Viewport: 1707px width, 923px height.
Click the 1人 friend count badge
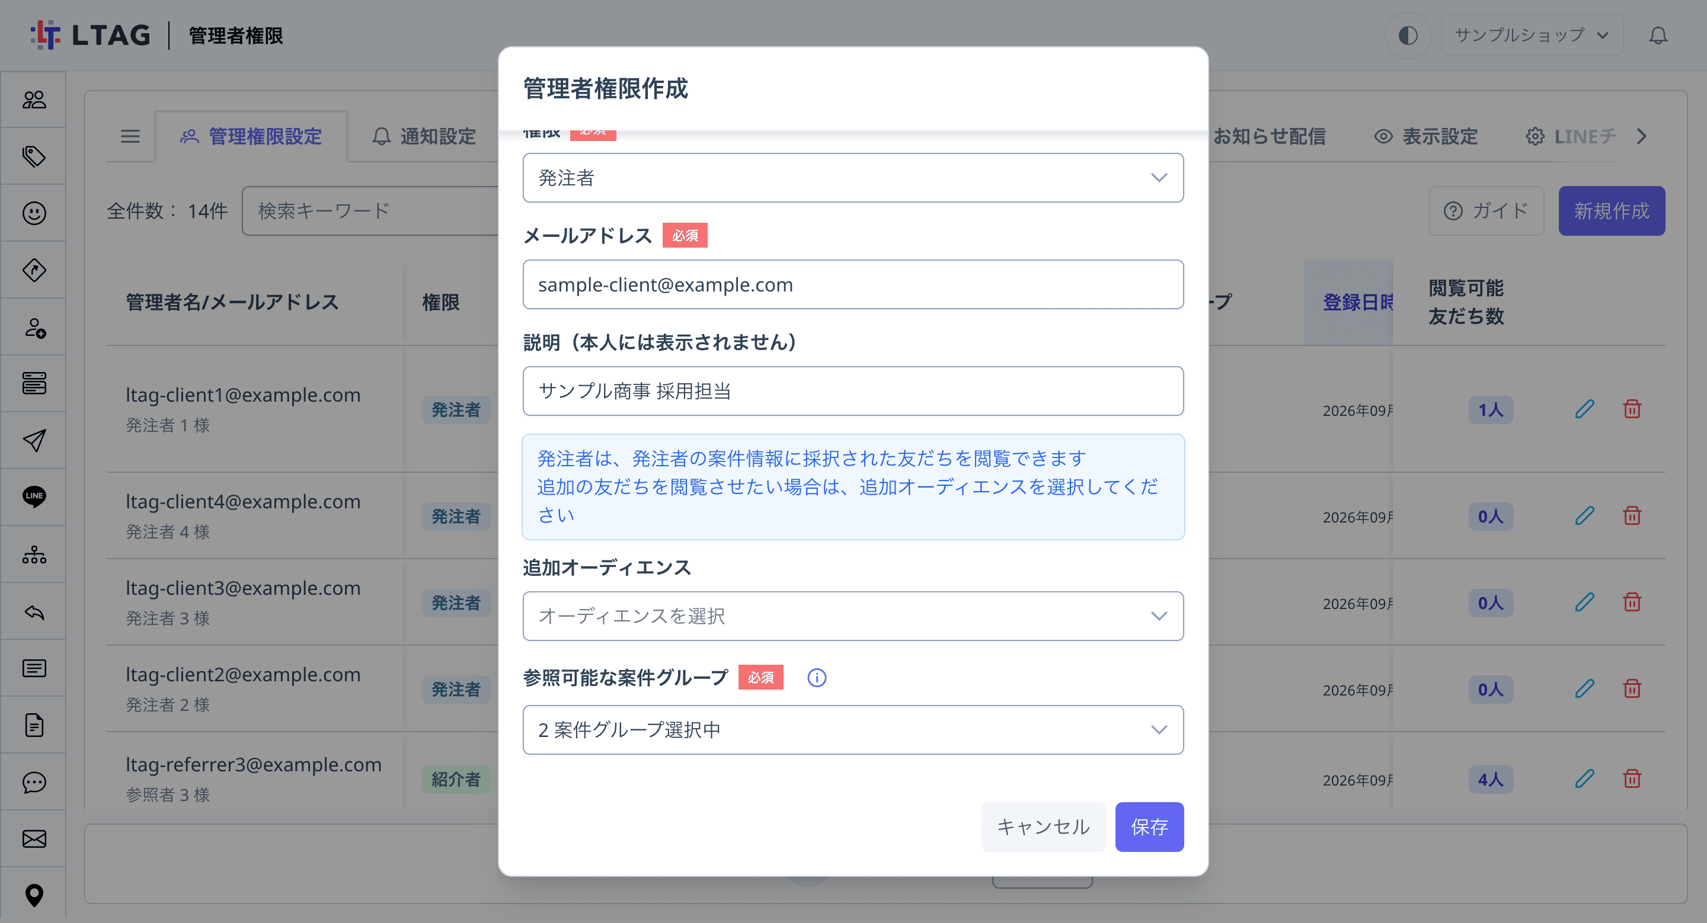click(x=1490, y=410)
